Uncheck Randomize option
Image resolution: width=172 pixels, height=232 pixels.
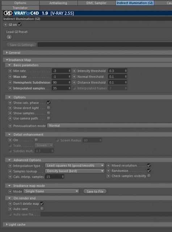tap(149, 170)
